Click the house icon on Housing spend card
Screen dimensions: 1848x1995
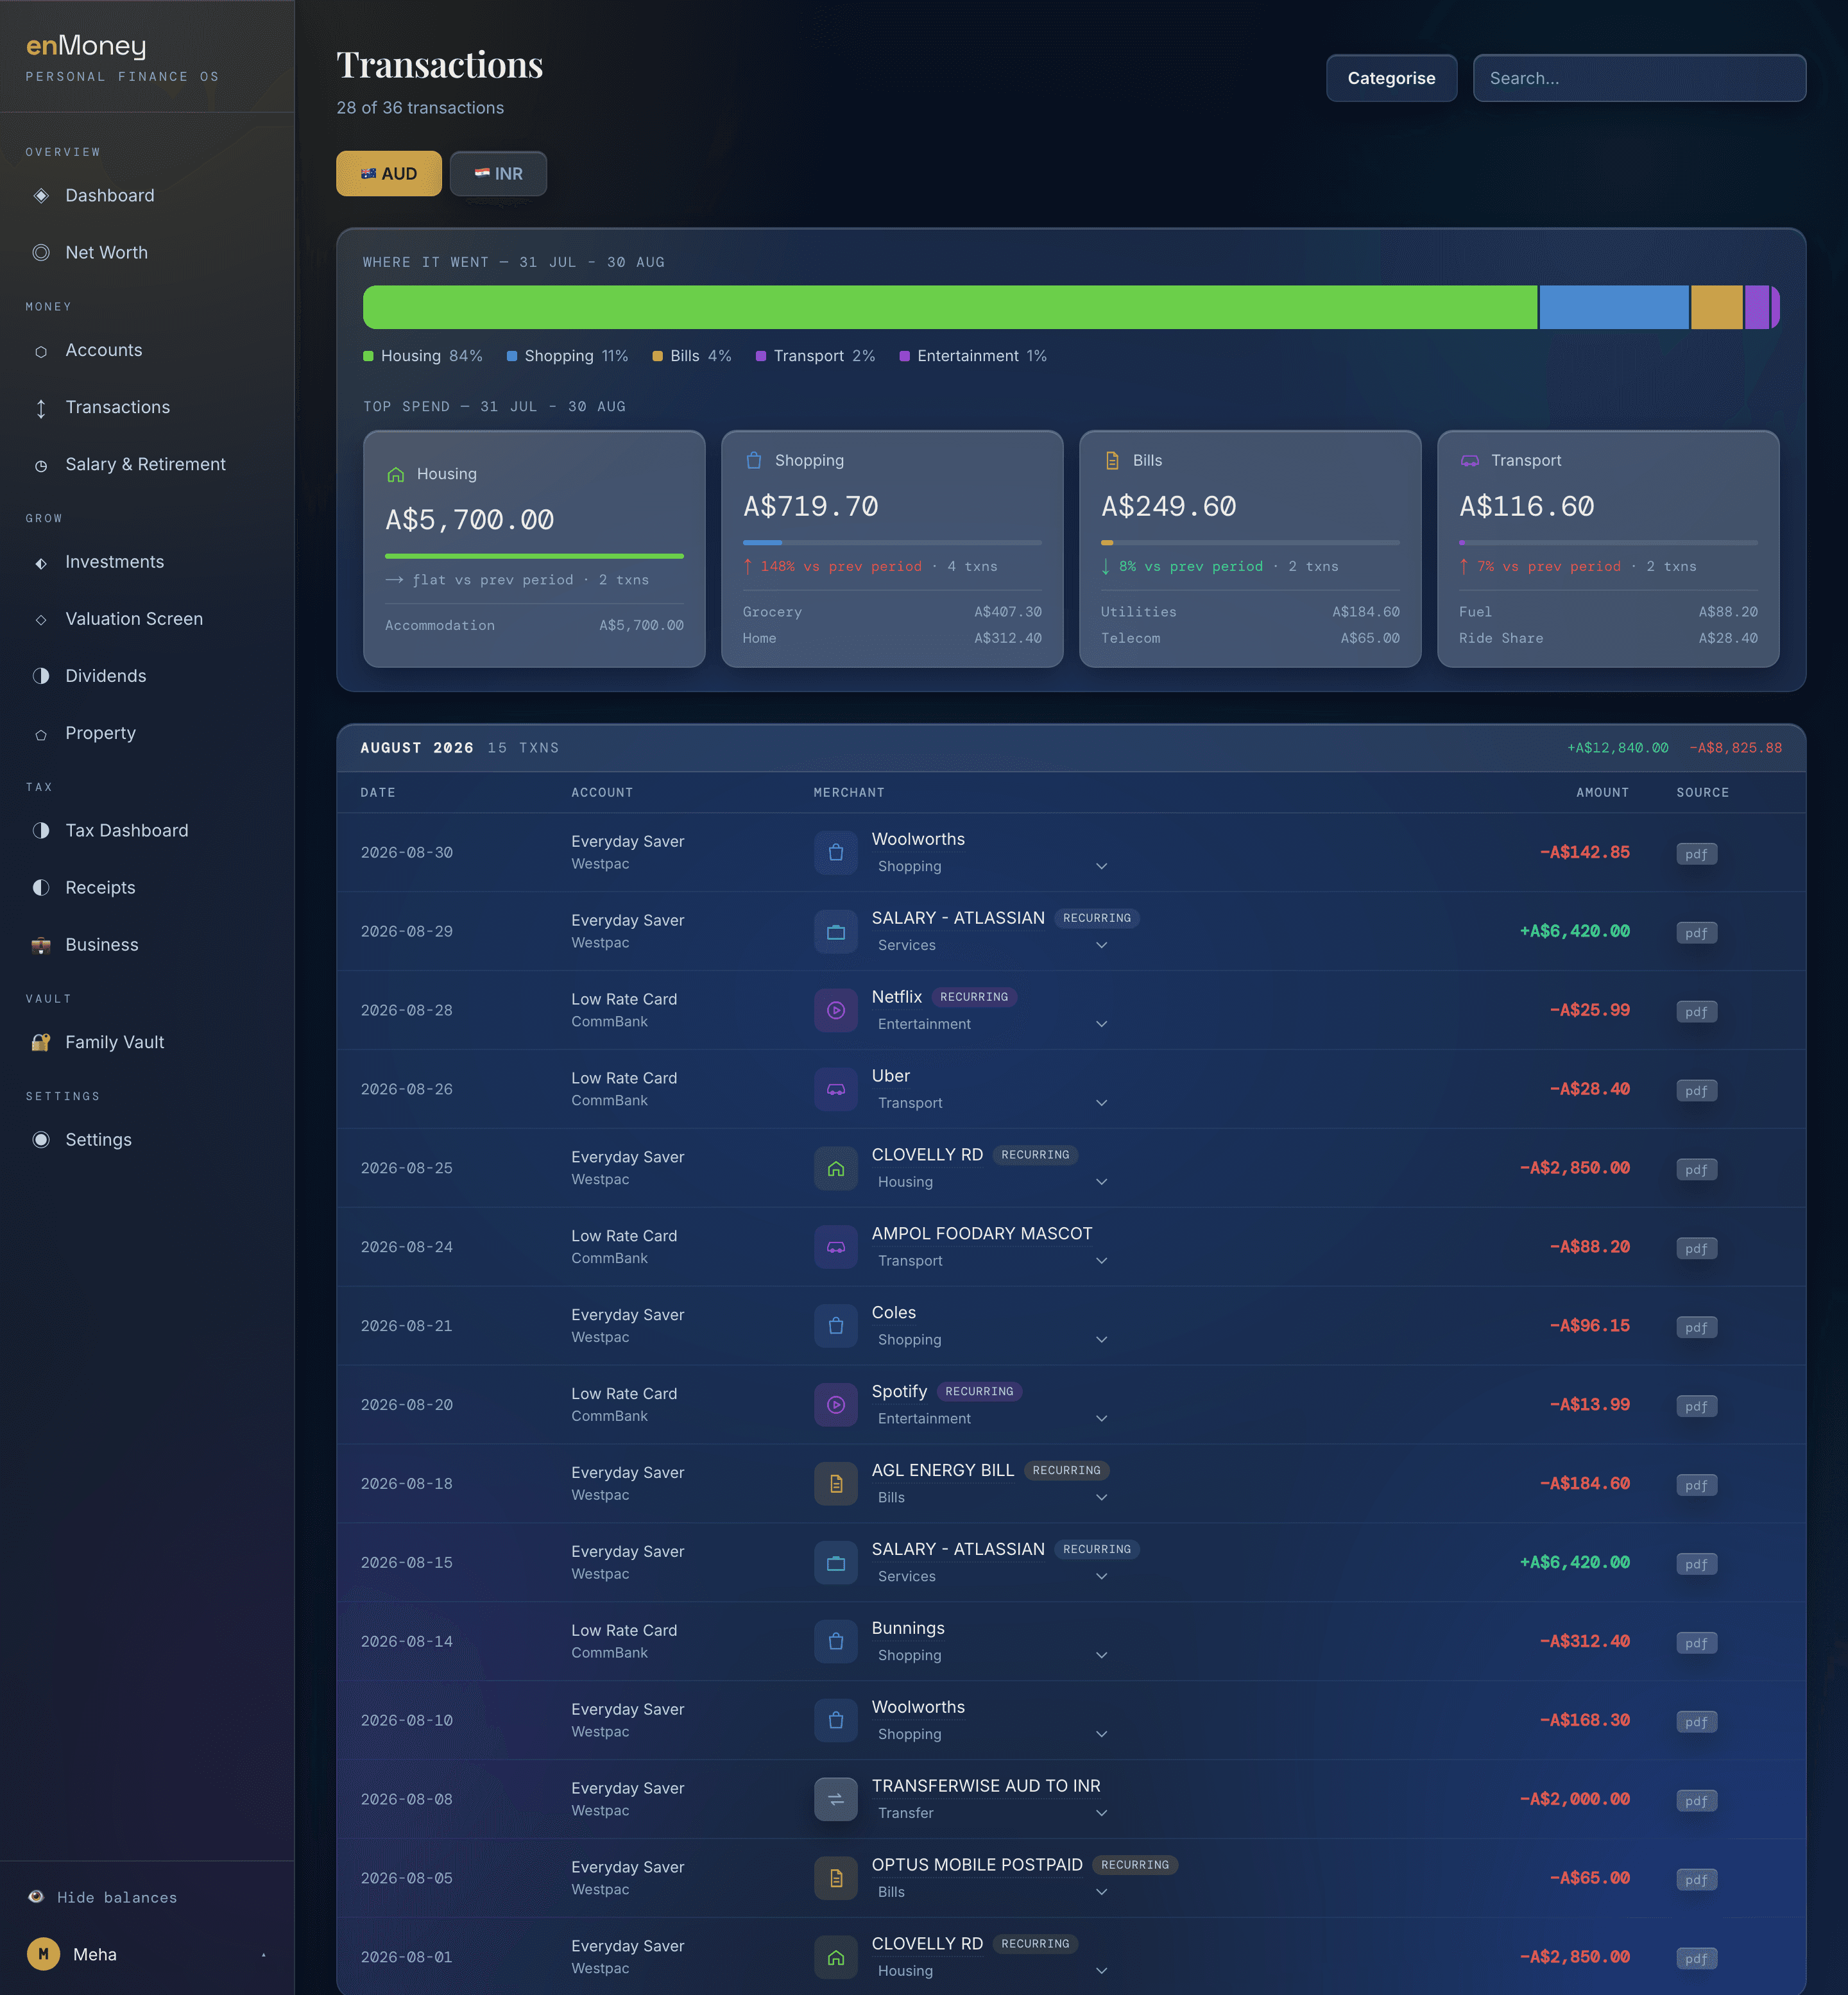point(396,475)
